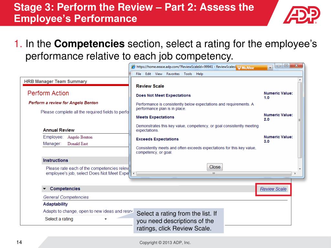Click the popup horizontal scrollbar thumb
The width and height of the screenshot is (331, 248).
coord(214,173)
